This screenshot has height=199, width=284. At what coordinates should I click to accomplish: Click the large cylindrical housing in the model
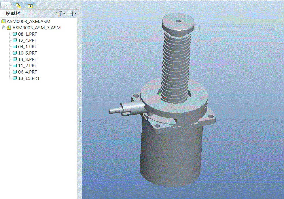pyautogui.click(x=171, y=155)
